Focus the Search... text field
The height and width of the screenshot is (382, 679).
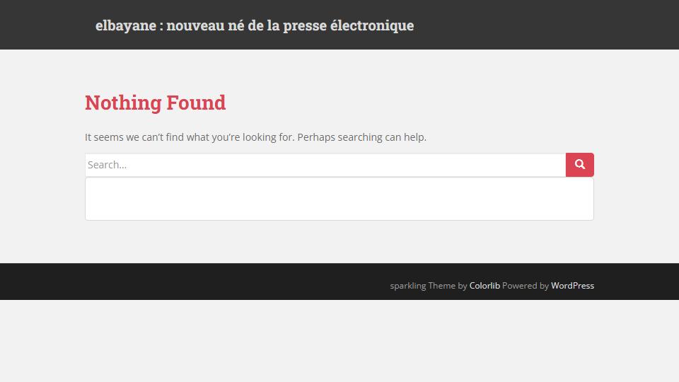coord(325,165)
